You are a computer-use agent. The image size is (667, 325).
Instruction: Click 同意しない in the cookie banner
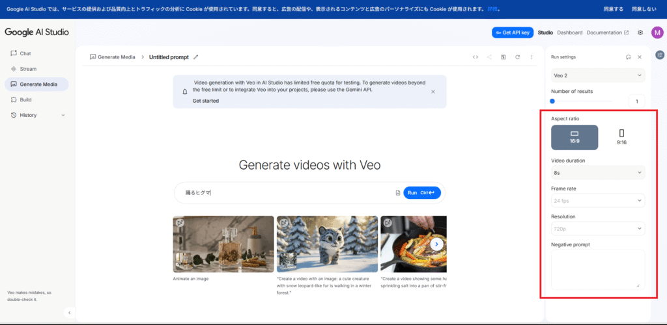coord(644,9)
